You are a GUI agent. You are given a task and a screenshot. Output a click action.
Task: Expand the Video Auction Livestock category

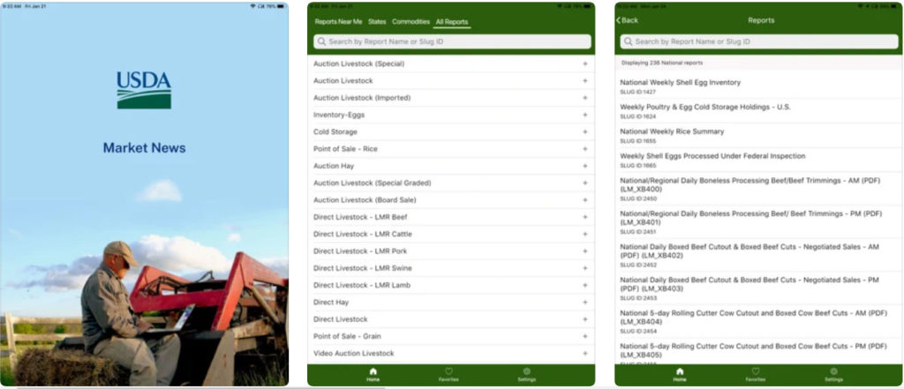coord(584,353)
